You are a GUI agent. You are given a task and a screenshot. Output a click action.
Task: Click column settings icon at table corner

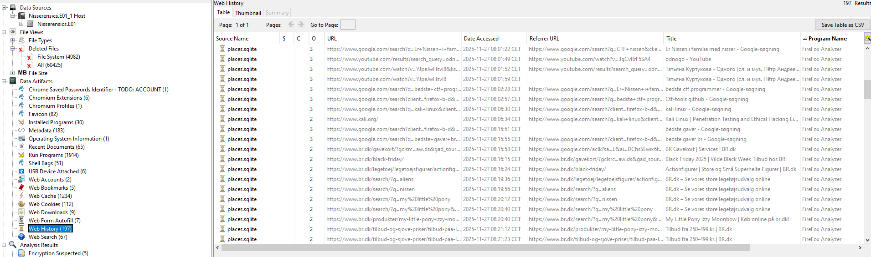[867, 39]
